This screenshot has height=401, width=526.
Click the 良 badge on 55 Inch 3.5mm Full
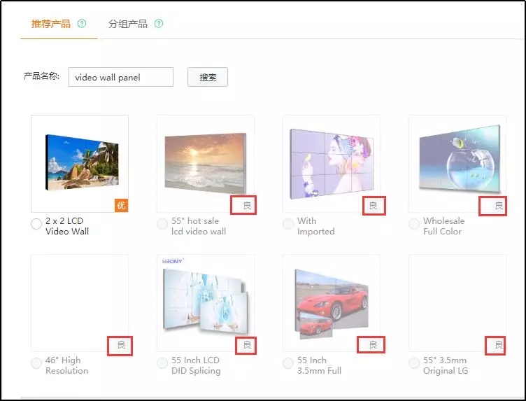[373, 344]
